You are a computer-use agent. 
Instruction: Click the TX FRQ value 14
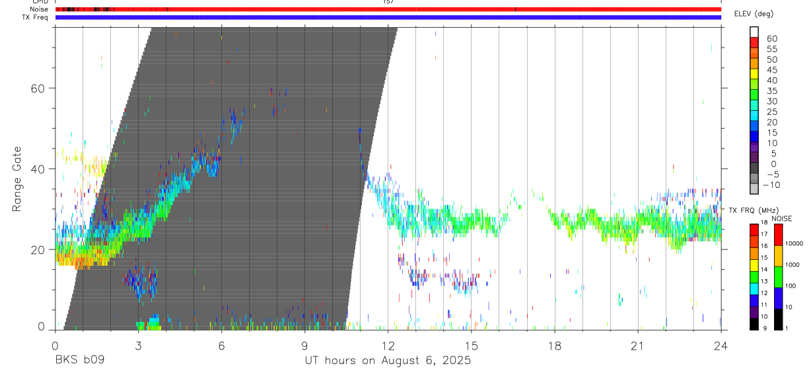[765, 270]
